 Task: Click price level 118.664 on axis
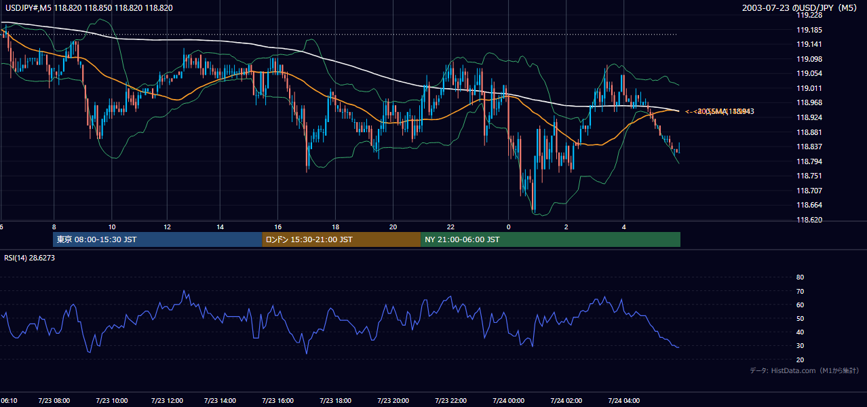coord(809,205)
